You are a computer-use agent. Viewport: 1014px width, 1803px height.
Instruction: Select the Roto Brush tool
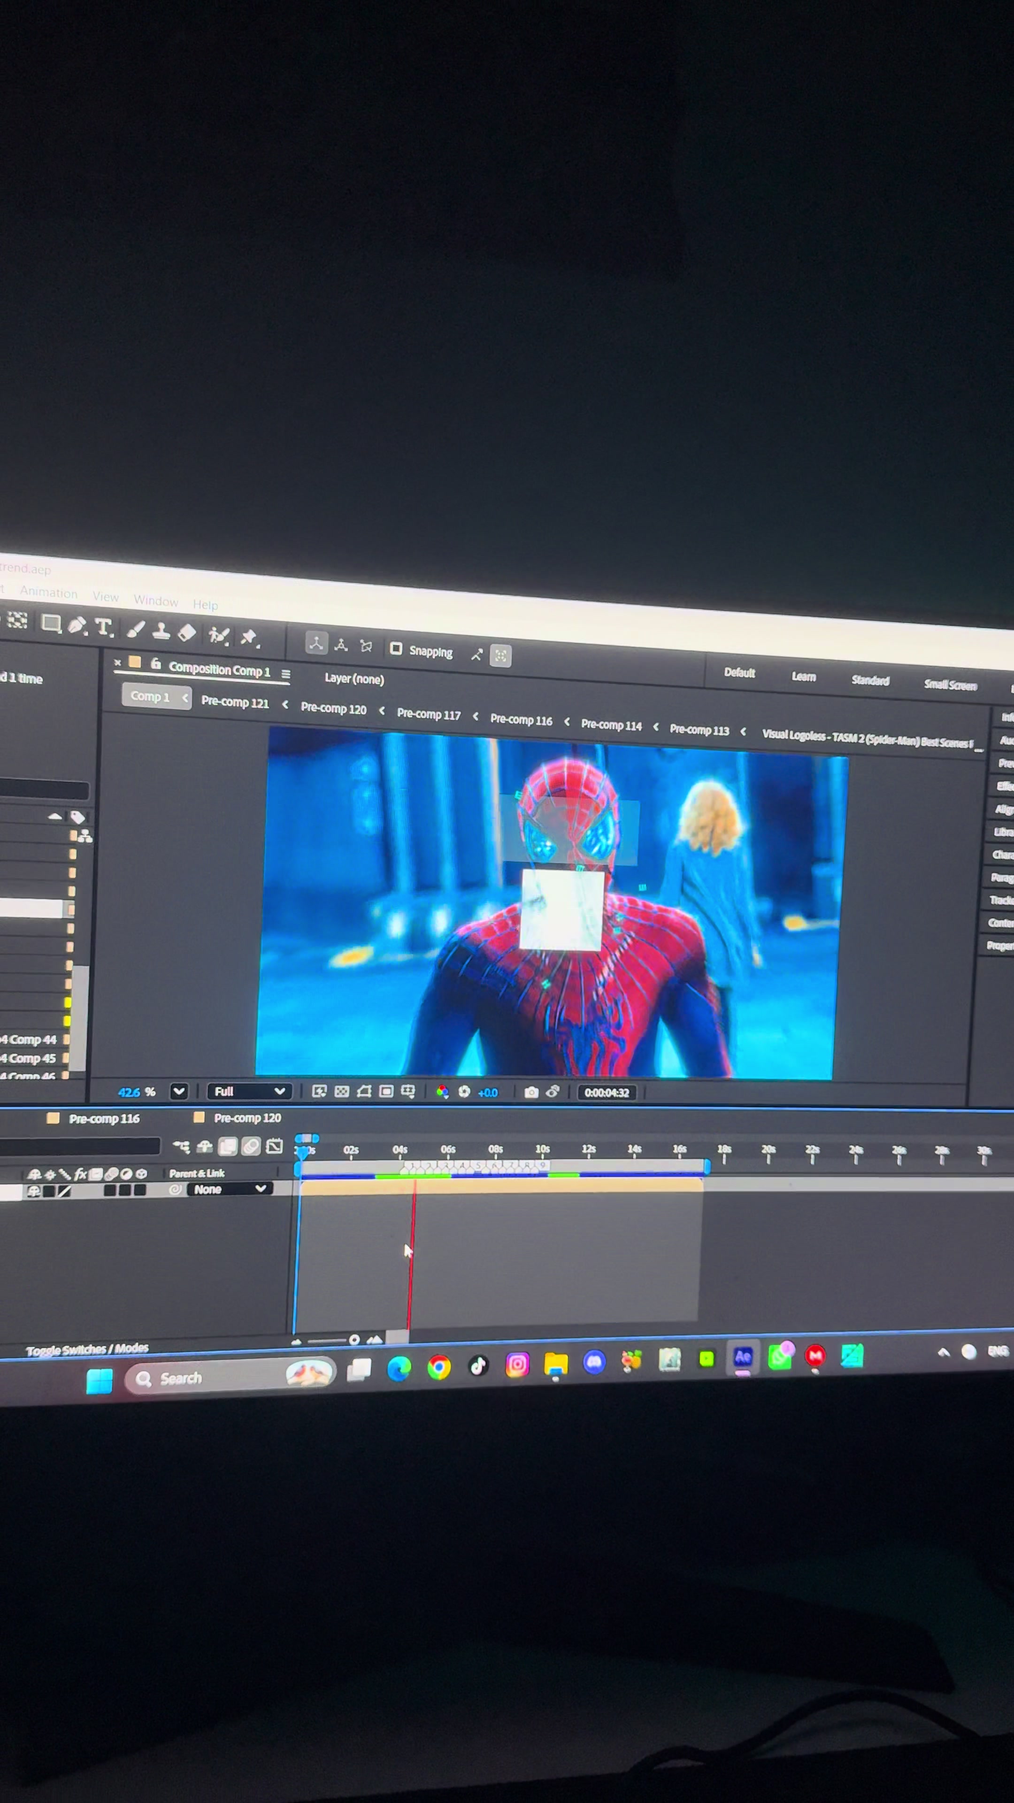219,635
